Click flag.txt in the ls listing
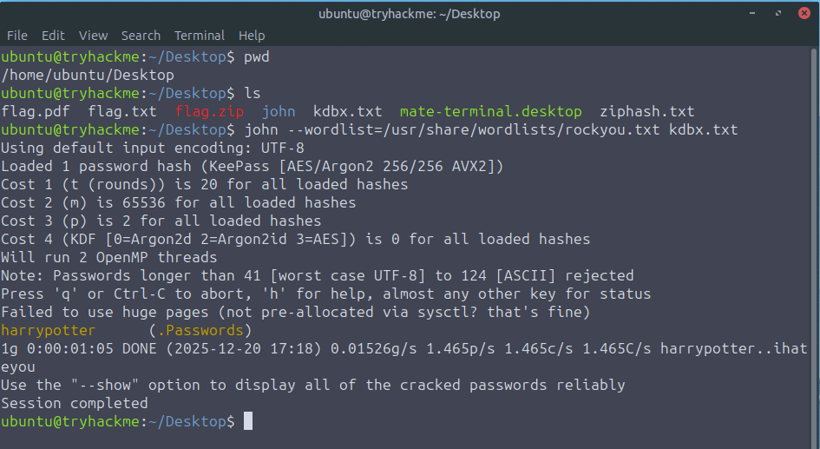 122,111
